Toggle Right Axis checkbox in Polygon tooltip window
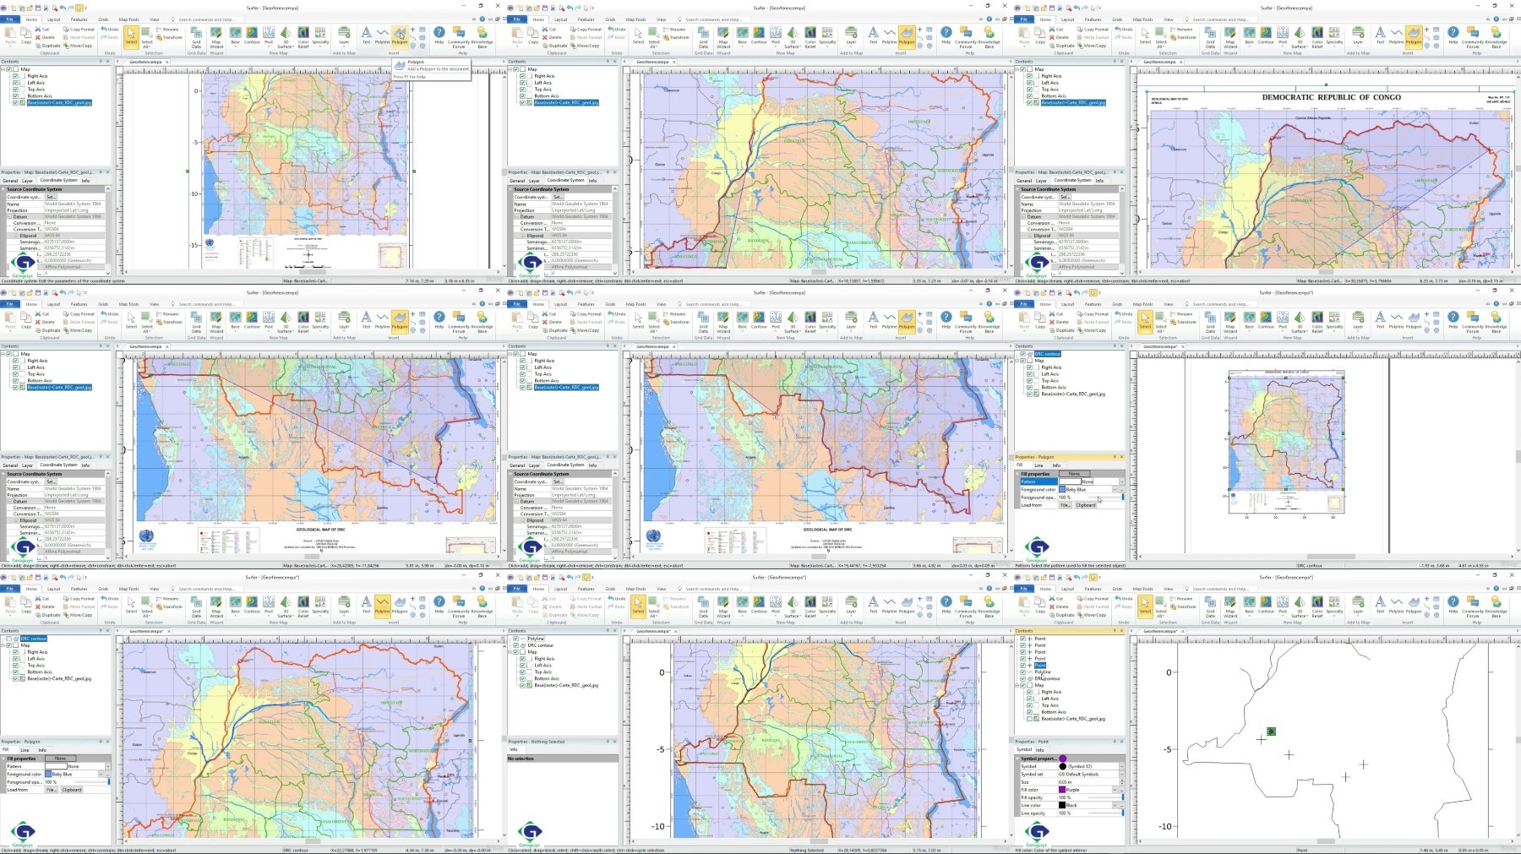The height and width of the screenshot is (854, 1521). [x=15, y=76]
